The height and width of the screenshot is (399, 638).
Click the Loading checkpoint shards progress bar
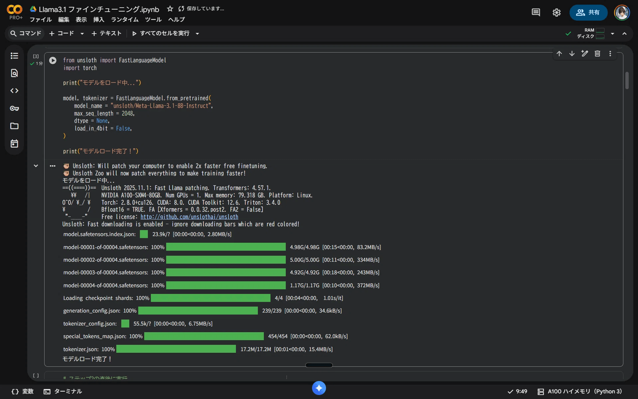[211, 298]
